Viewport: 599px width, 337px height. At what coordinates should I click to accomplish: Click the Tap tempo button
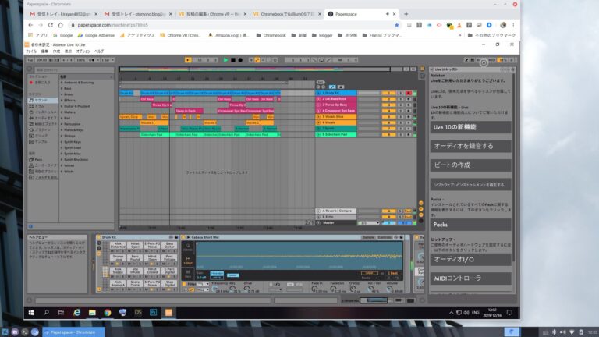(x=30, y=60)
